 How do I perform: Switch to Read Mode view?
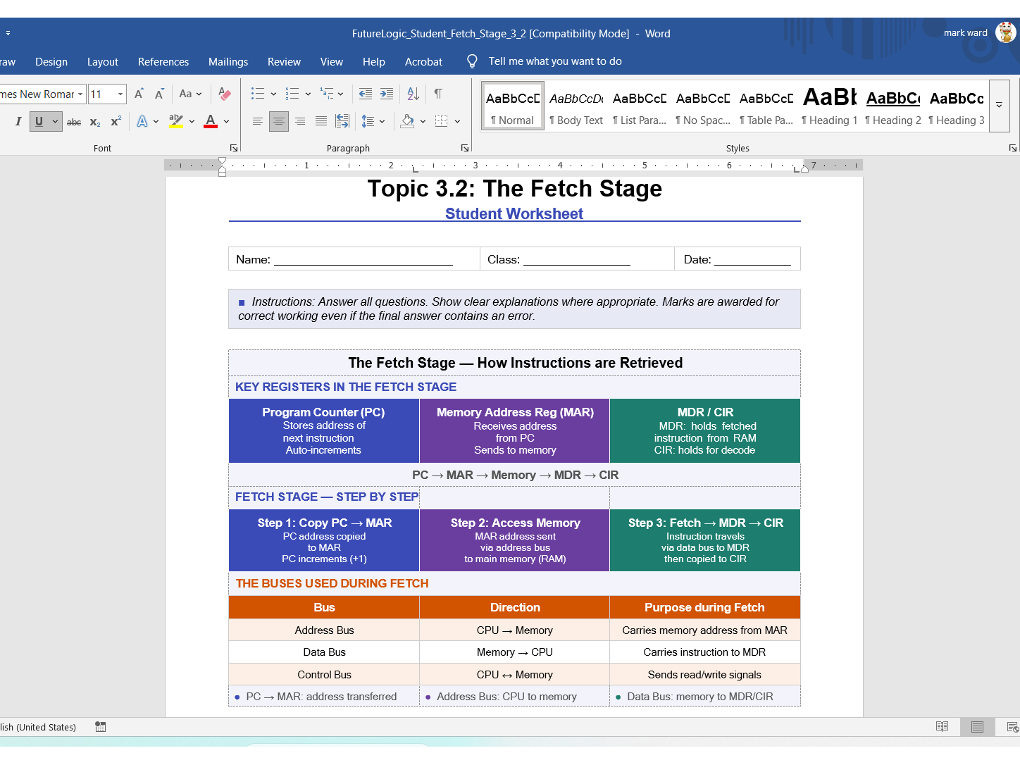[x=942, y=727]
